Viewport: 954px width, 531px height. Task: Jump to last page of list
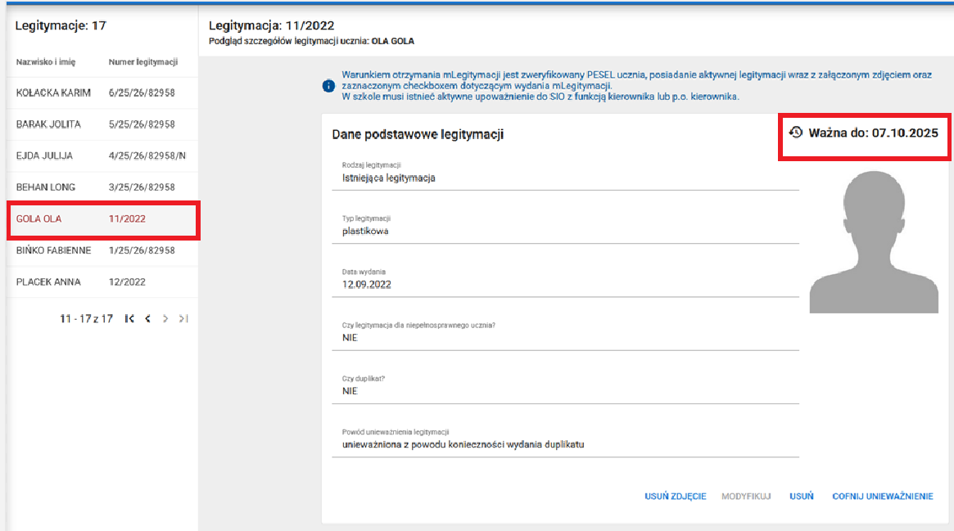tap(184, 319)
